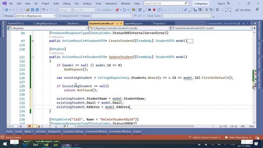Image resolution: width=263 pixels, height=148 pixels.
Task: Click the horizontal scrollbar of the editor
Action: (135, 126)
